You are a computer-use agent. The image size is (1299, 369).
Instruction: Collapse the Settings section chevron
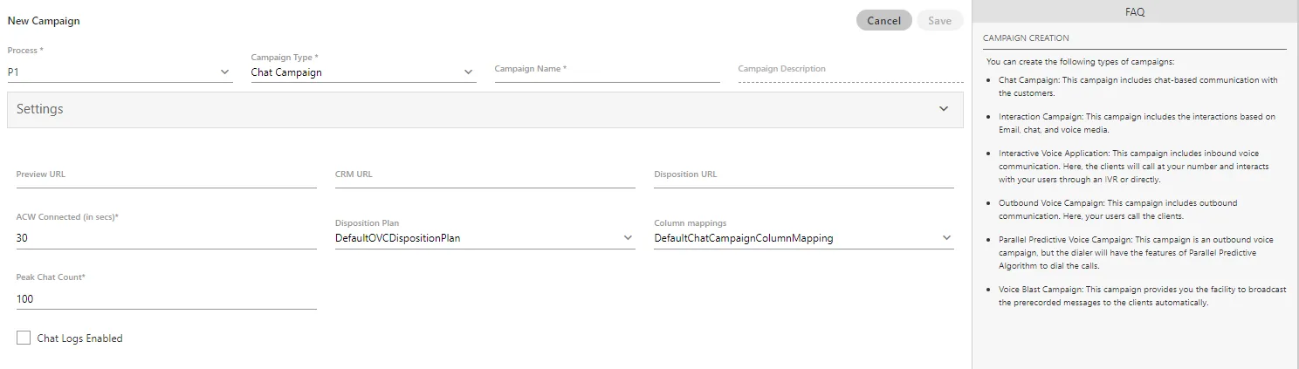click(944, 109)
